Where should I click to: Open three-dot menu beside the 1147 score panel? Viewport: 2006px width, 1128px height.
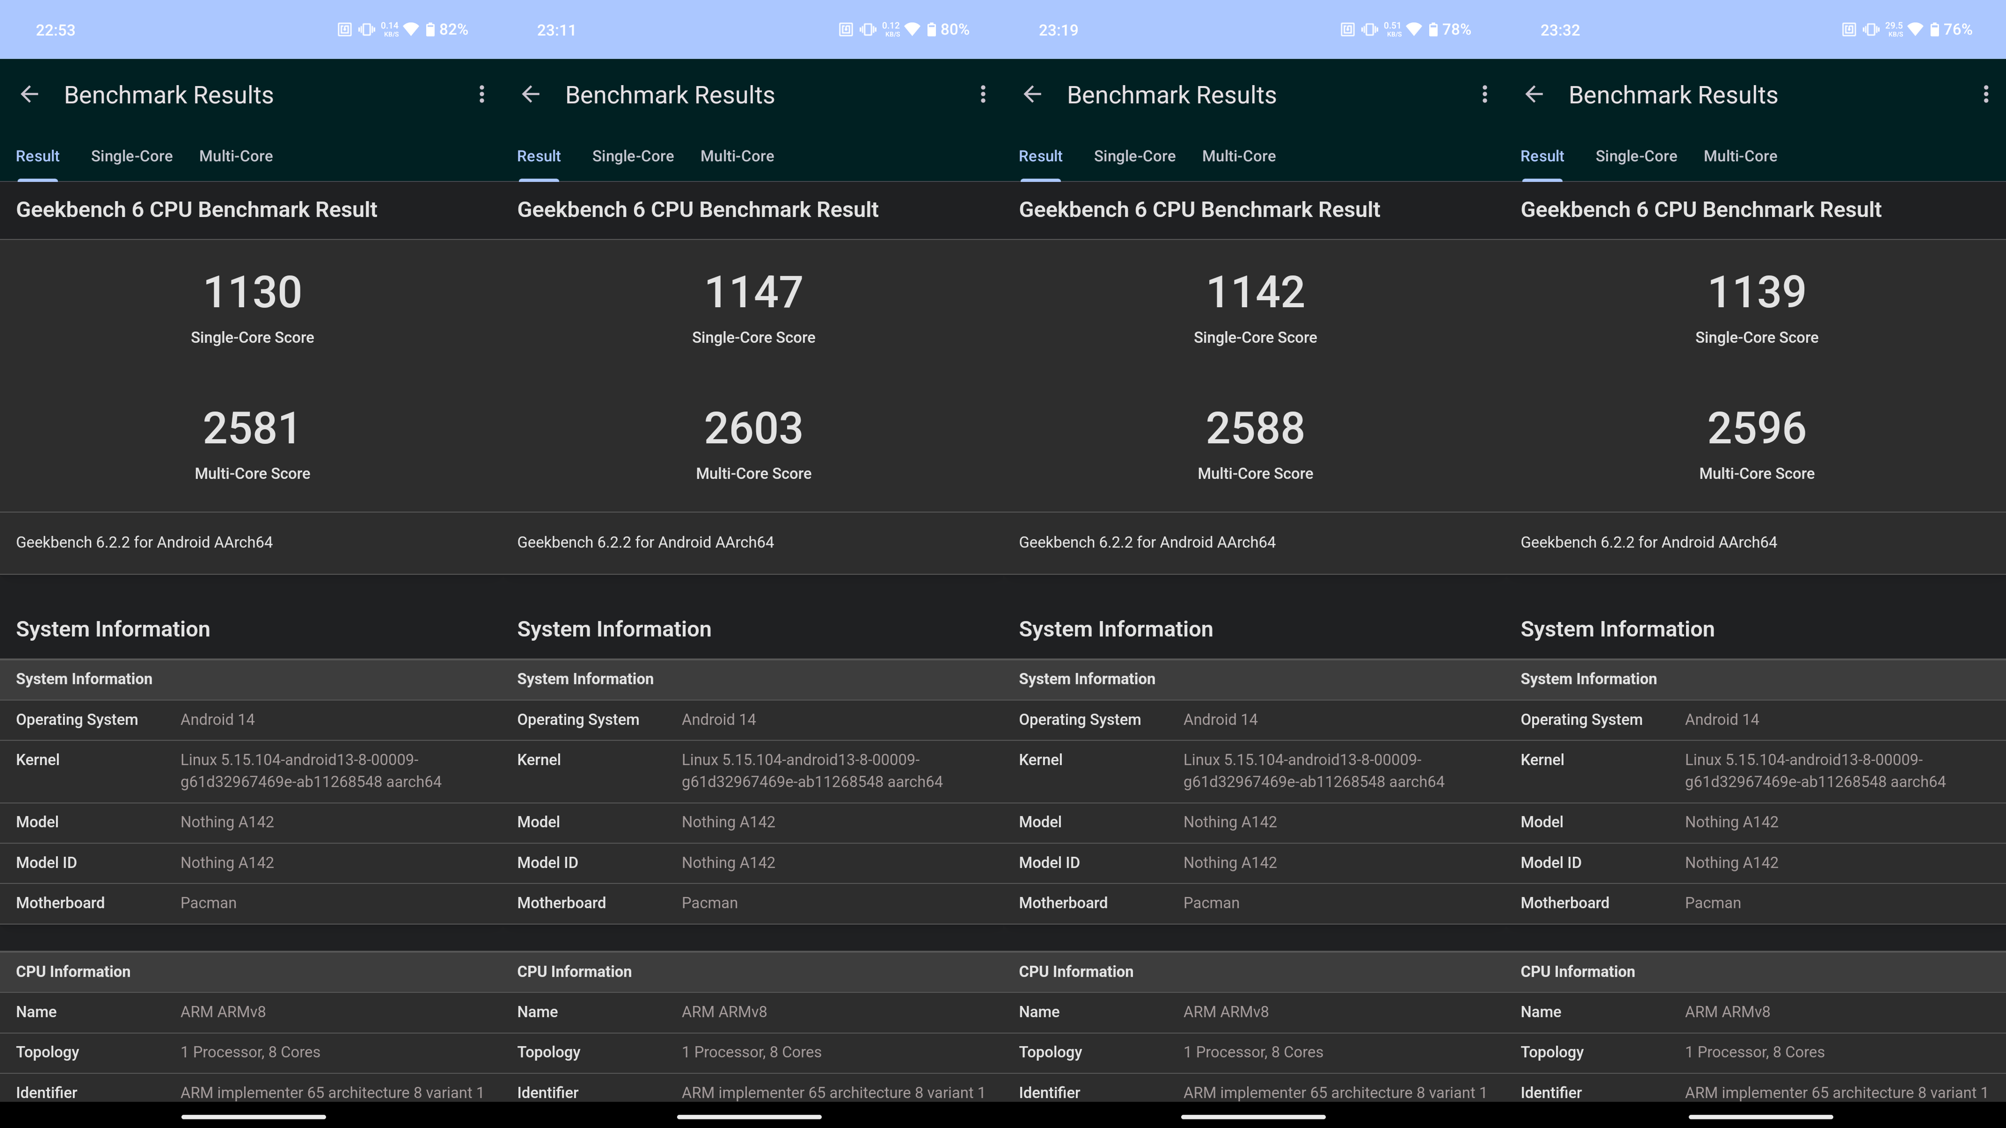[983, 95]
